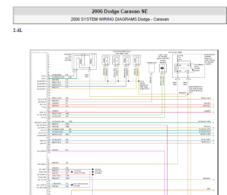Click the "MAP SIG" pin label
Screen dimensions: 227x195
tap(43, 112)
